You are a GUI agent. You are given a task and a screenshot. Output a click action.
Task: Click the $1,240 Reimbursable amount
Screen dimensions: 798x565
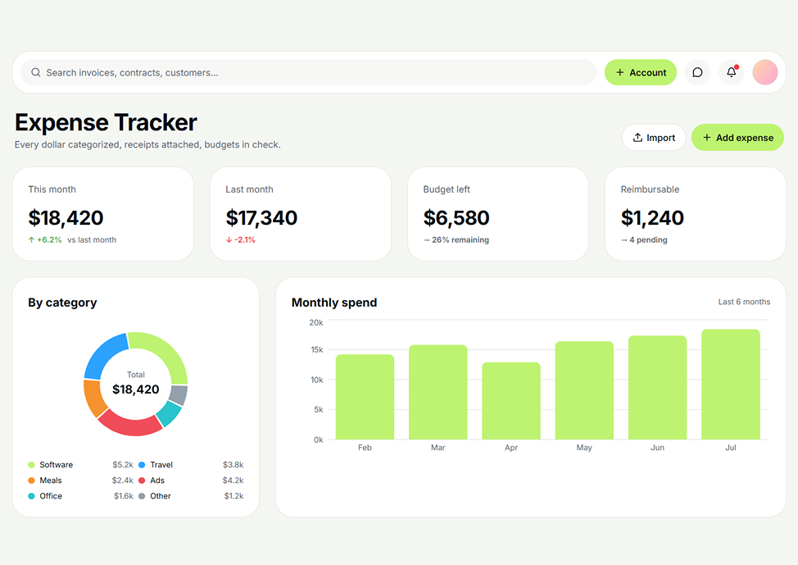coord(652,218)
